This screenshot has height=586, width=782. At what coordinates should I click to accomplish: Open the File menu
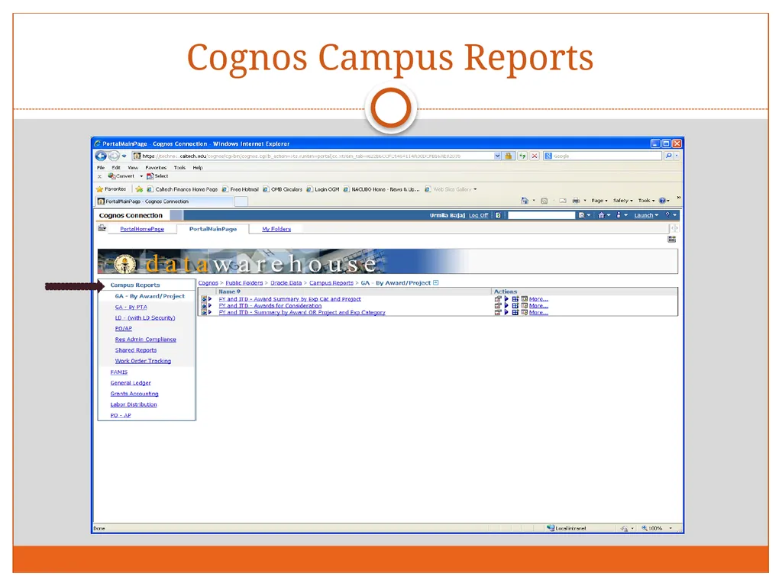[101, 167]
